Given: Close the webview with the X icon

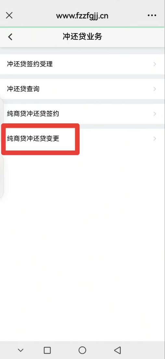Looking at the screenshot, I should (9, 15).
